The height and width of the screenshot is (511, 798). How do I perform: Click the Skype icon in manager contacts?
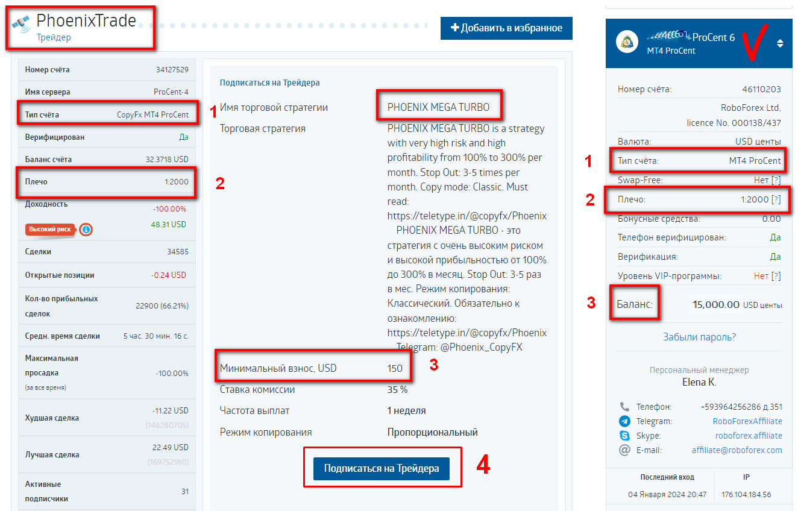(624, 436)
